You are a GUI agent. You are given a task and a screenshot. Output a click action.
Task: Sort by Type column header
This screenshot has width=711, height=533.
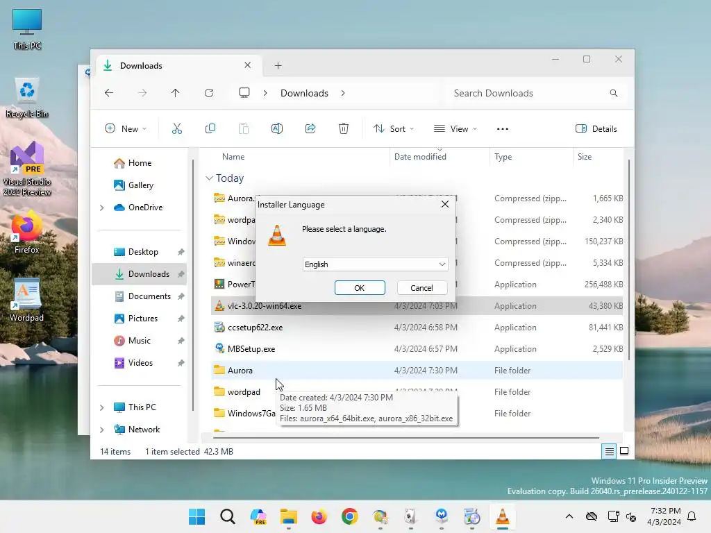pyautogui.click(x=503, y=157)
